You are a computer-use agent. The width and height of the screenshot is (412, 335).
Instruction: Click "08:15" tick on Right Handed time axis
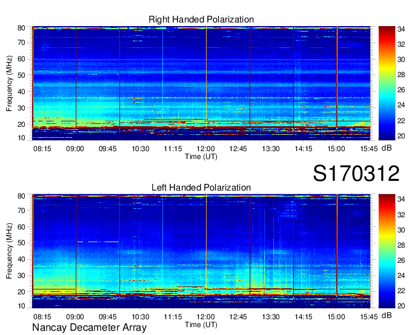click(x=42, y=149)
